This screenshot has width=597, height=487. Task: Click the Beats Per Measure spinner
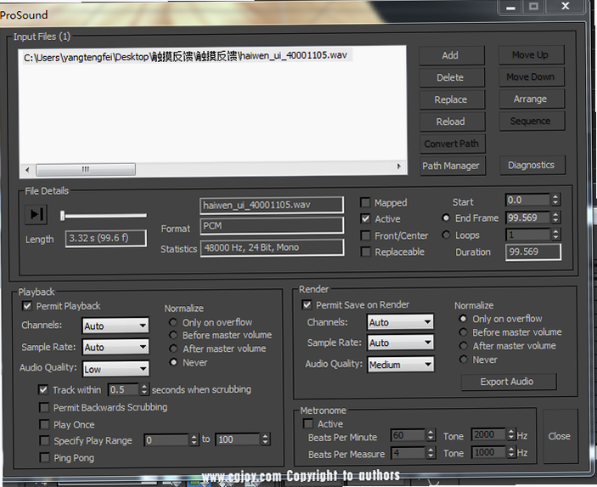click(431, 453)
